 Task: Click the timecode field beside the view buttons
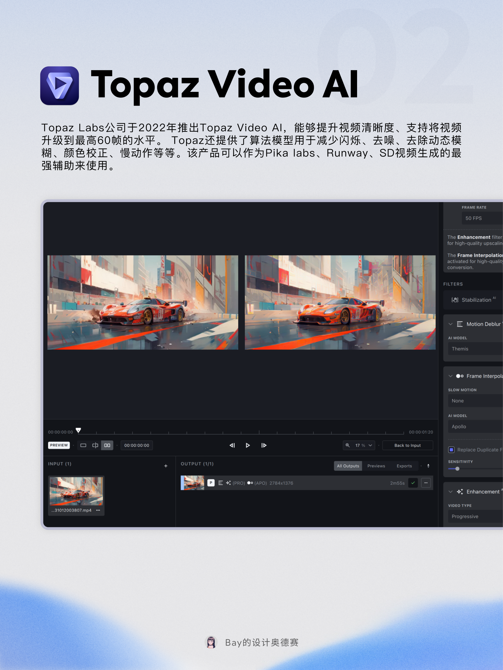pos(137,445)
